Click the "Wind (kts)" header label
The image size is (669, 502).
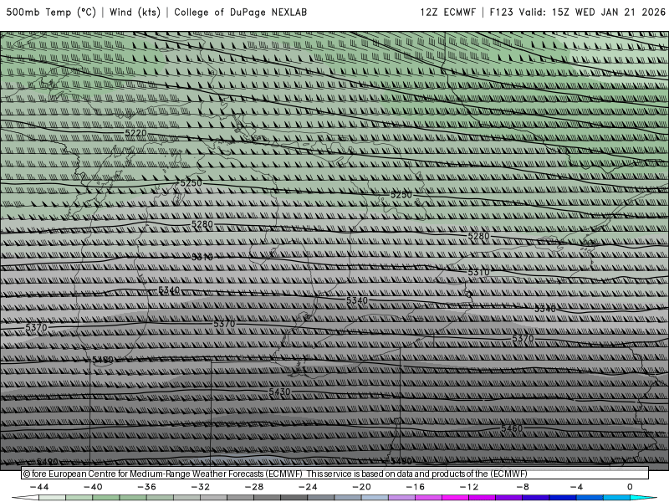point(135,12)
